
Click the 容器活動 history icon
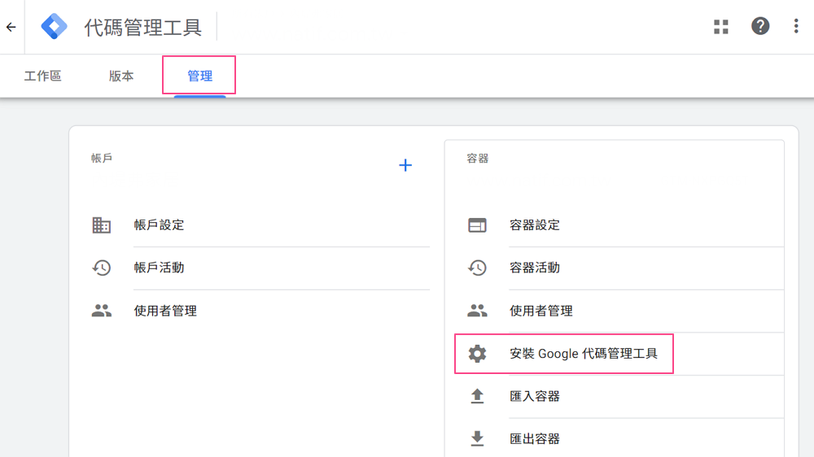pos(477,268)
